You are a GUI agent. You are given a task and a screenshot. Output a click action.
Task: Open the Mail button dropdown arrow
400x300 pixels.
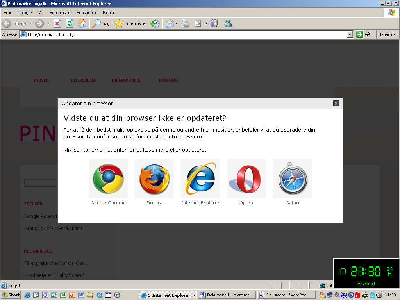tap(177, 23)
